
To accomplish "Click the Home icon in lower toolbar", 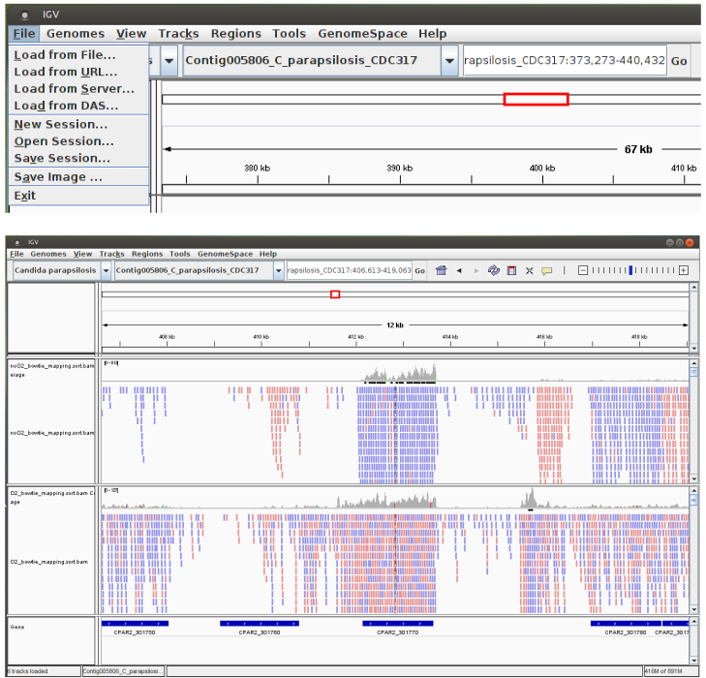I will click(x=442, y=270).
